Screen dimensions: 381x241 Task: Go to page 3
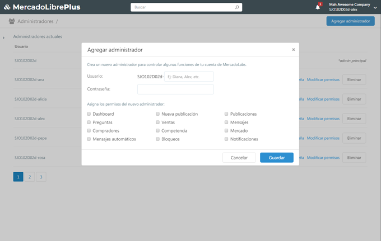point(41,177)
